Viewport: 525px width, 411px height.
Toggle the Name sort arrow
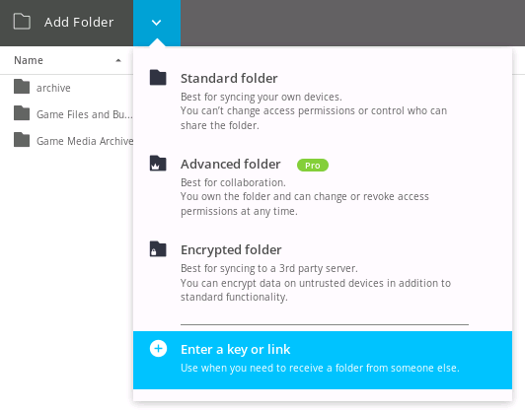pos(118,60)
